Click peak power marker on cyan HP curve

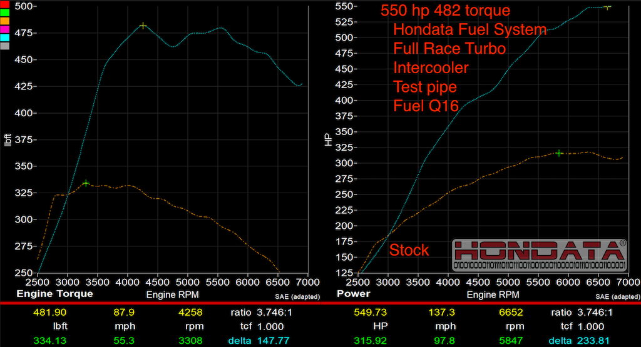pyautogui.click(x=607, y=7)
